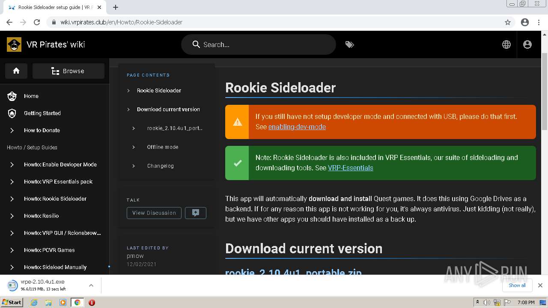The width and height of the screenshot is (548, 308).
Task: Click Show all downloads button
Action: pyautogui.click(x=517, y=285)
